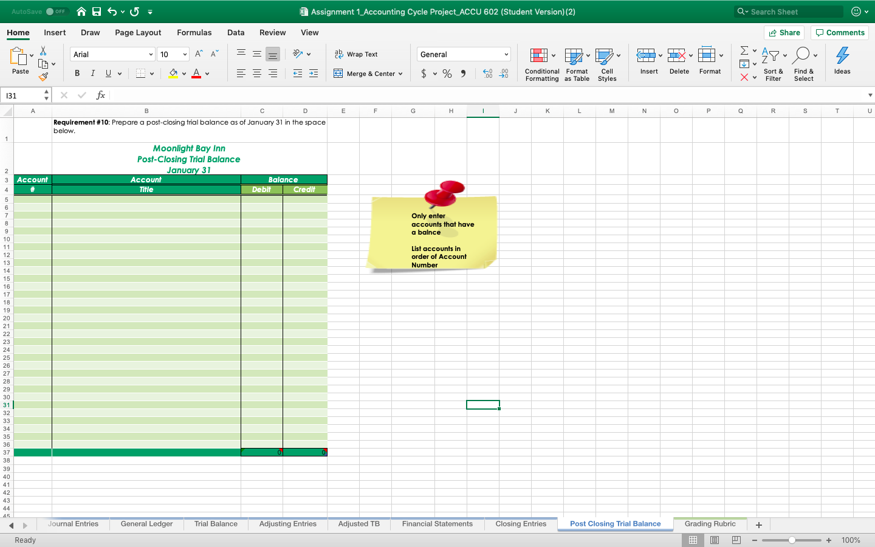The height and width of the screenshot is (547, 875).
Task: Toggle Bottom Align vertical alignment
Action: pyautogui.click(x=273, y=54)
